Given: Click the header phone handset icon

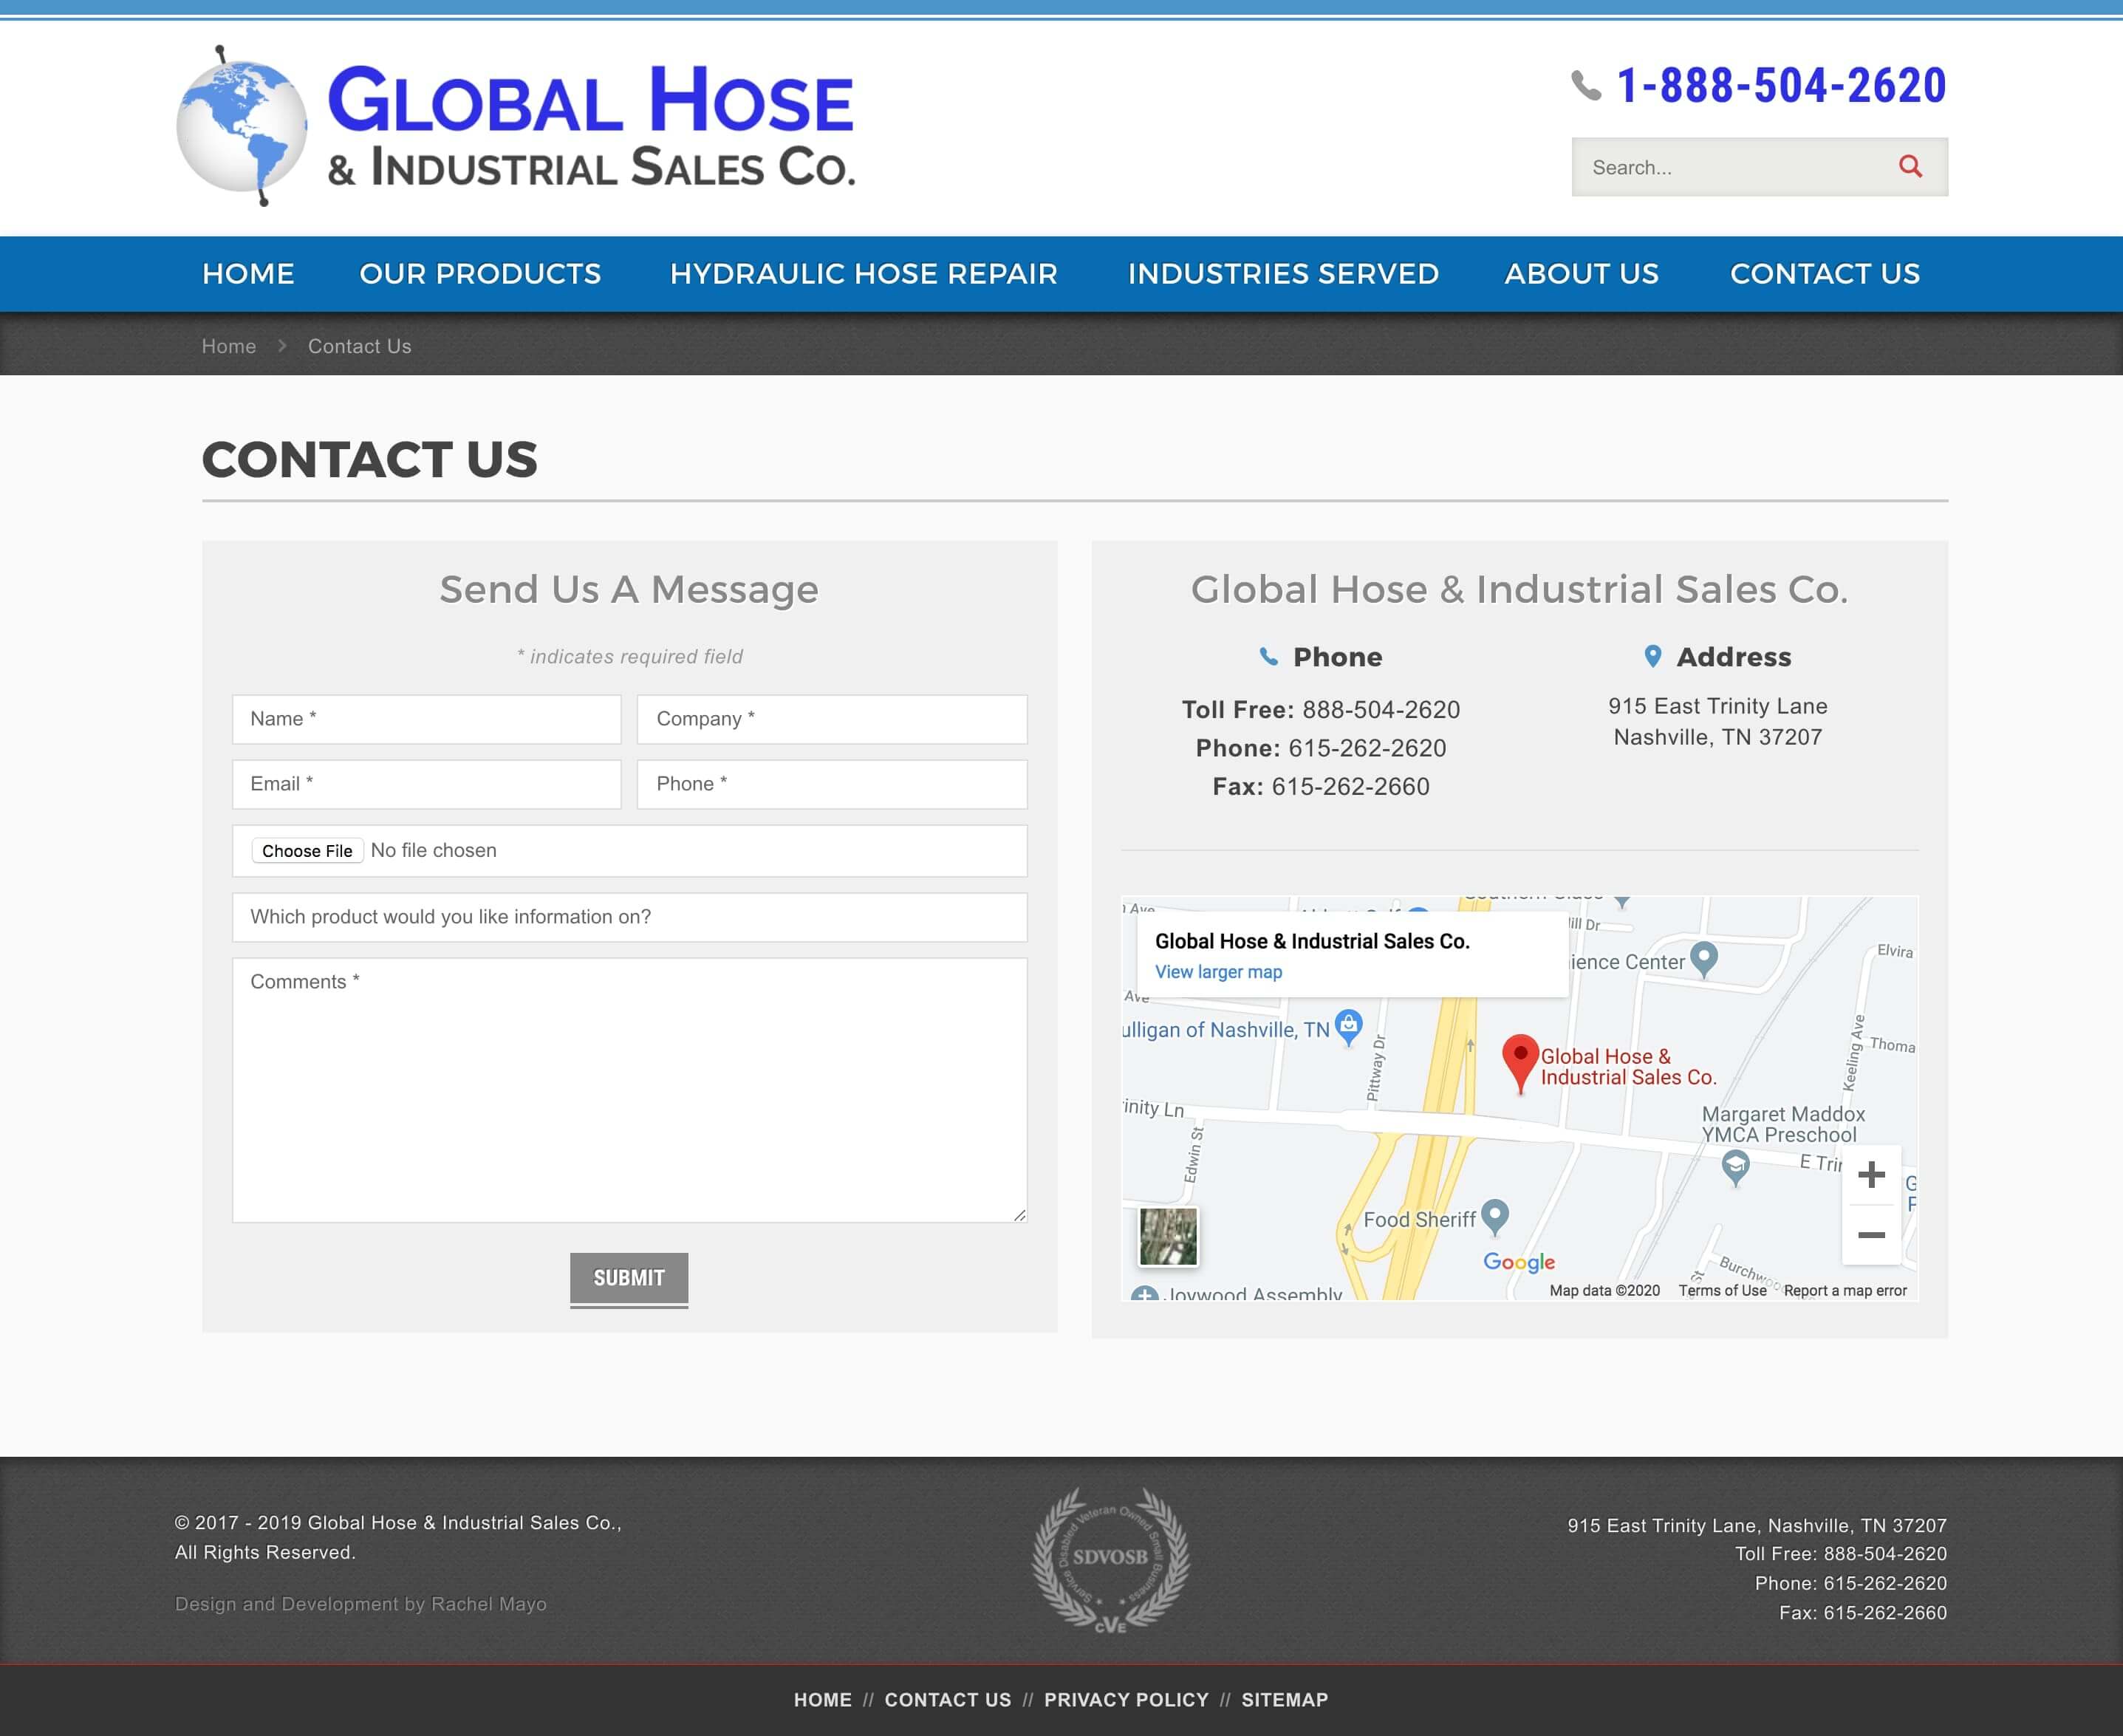Looking at the screenshot, I should tap(1586, 86).
